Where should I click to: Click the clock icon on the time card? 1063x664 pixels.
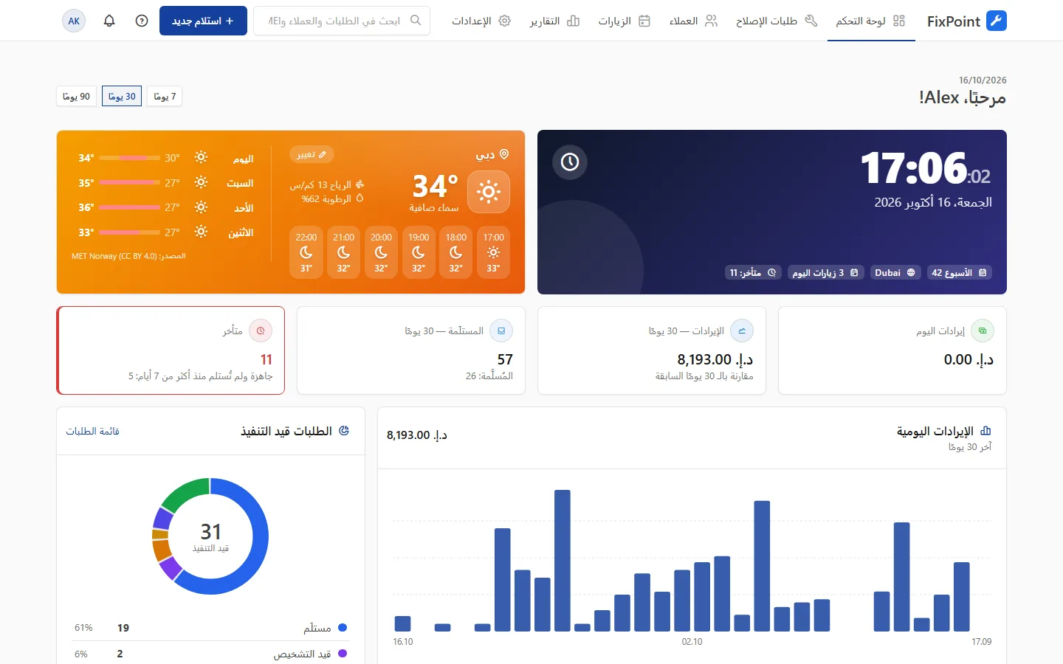click(x=570, y=162)
